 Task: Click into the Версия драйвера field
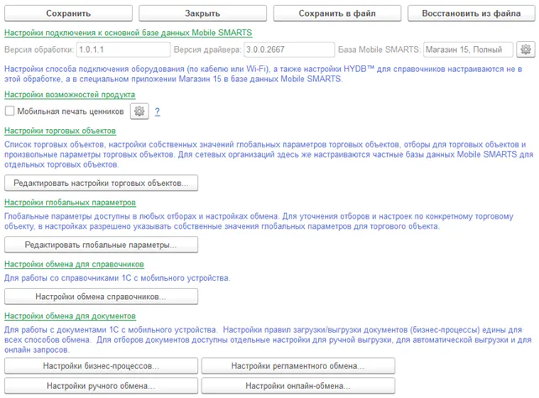click(x=287, y=49)
